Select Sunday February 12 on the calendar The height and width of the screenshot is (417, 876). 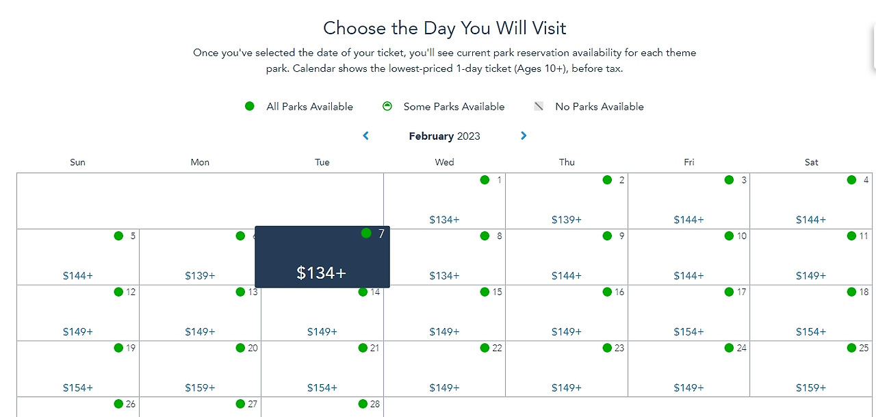coord(78,314)
